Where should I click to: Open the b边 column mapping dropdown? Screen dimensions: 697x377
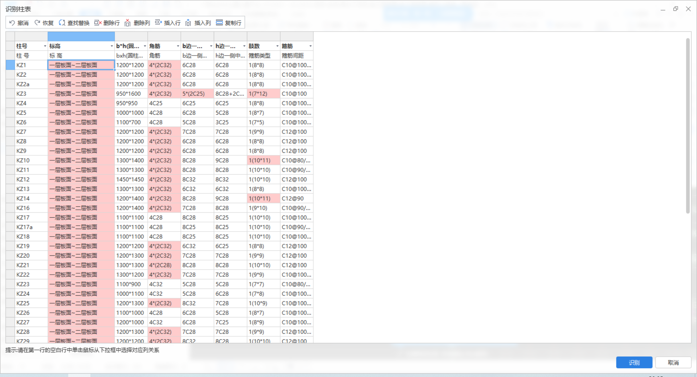(211, 46)
